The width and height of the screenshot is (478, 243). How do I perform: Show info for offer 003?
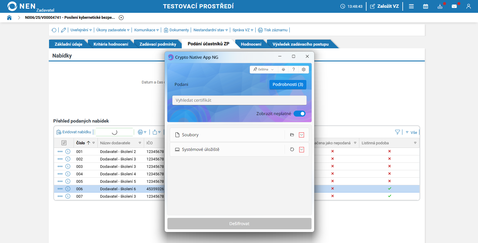point(68,166)
